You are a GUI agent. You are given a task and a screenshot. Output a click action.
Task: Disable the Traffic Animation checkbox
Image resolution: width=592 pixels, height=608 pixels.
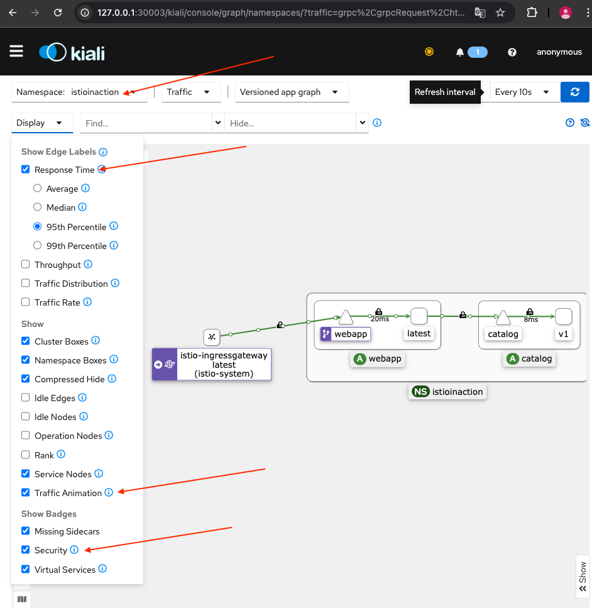click(26, 492)
